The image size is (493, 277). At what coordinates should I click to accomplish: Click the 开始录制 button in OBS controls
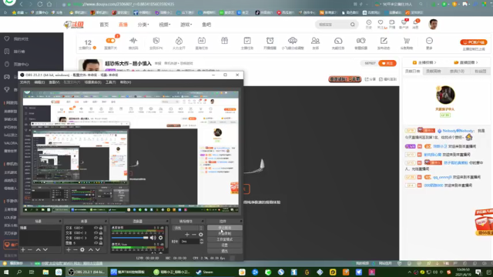coord(224,234)
